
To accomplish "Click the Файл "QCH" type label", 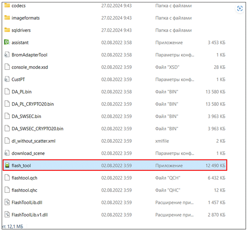I will pyautogui.click(x=168, y=178).
